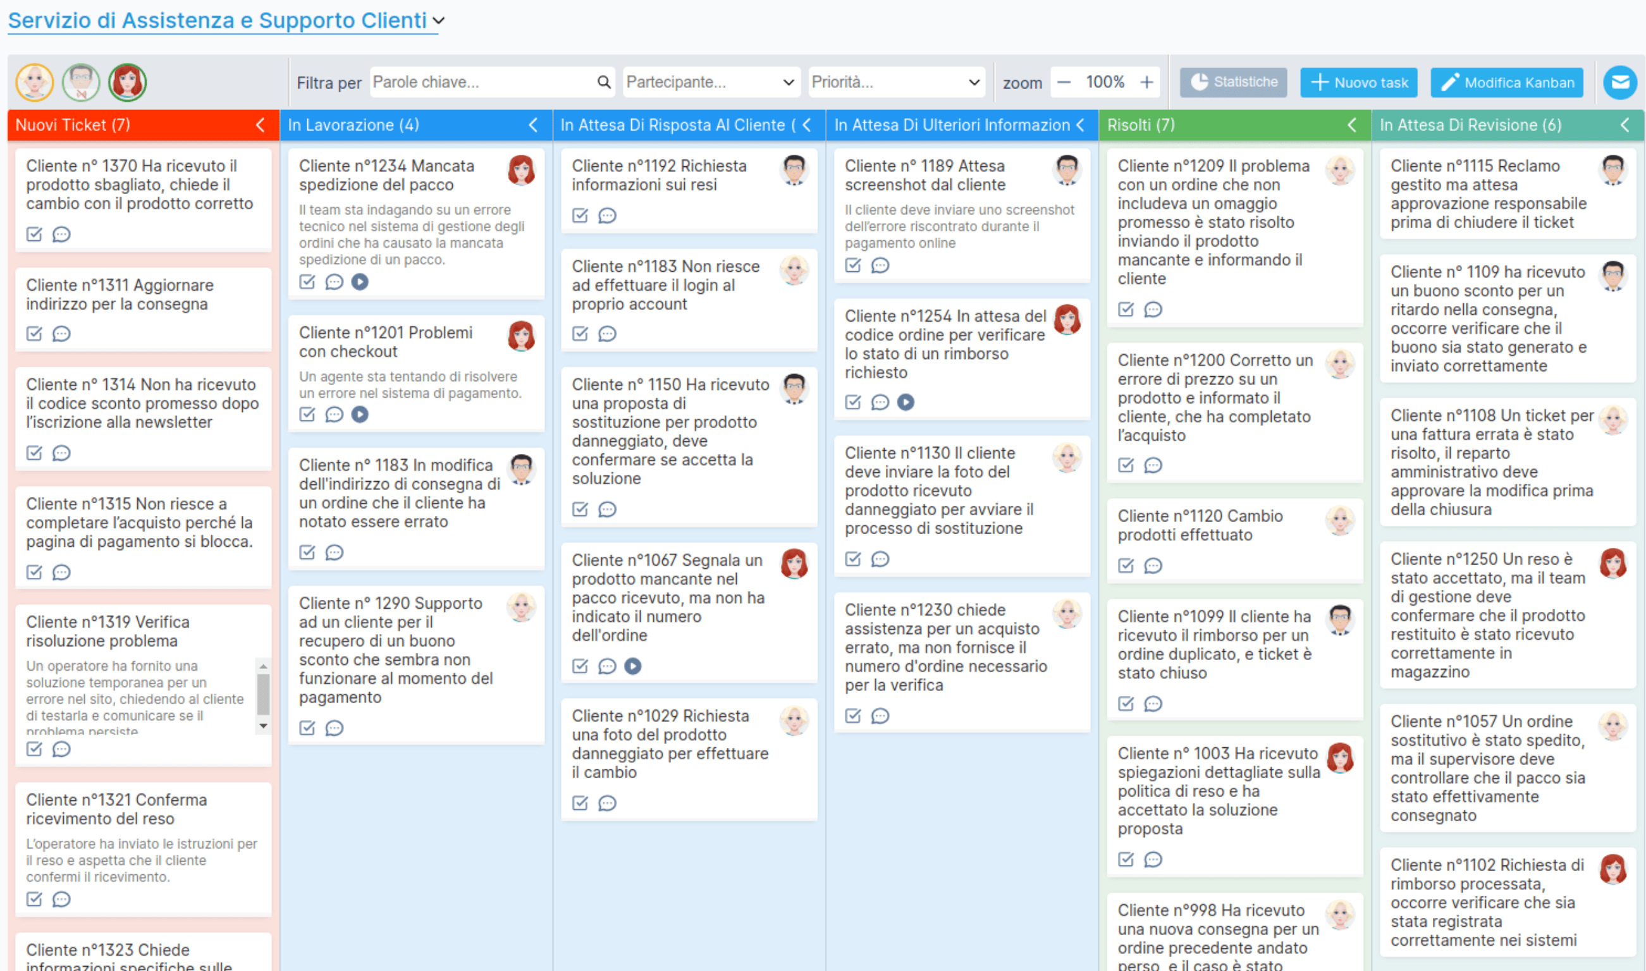Start timer on Cliente n°1254 card
The width and height of the screenshot is (1646, 971).
906,402
